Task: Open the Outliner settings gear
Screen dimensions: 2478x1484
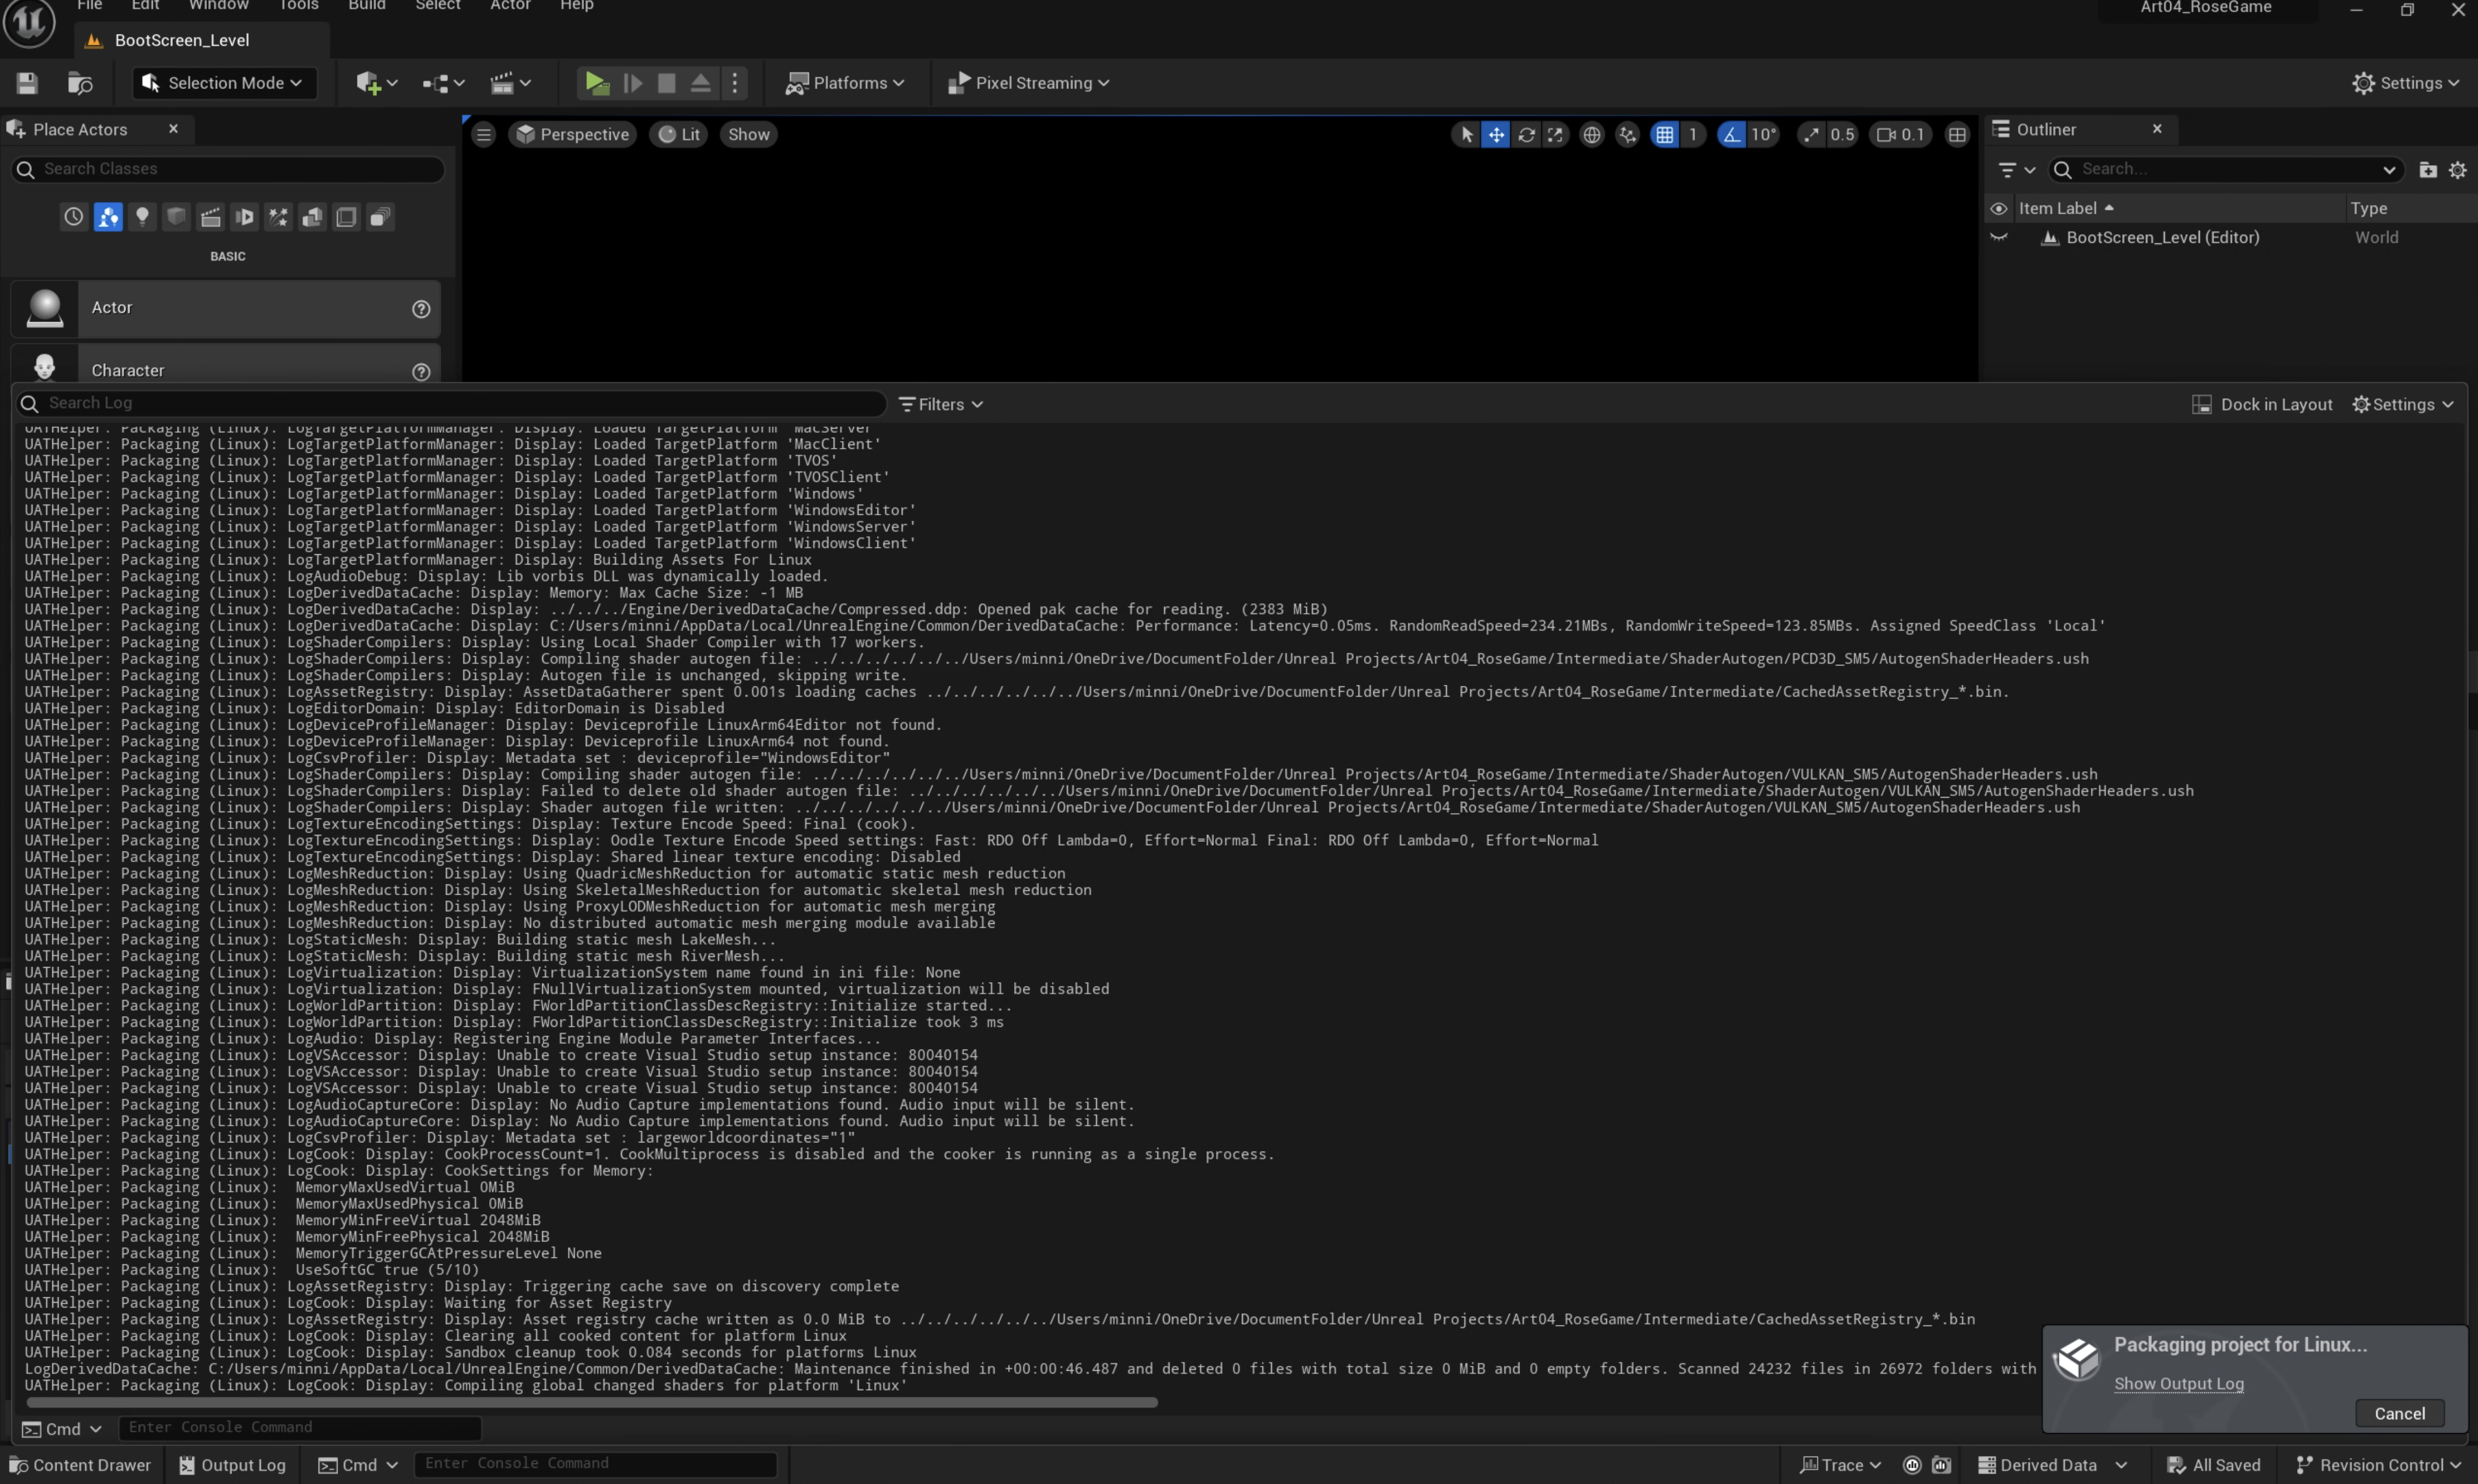Action: 2457,169
